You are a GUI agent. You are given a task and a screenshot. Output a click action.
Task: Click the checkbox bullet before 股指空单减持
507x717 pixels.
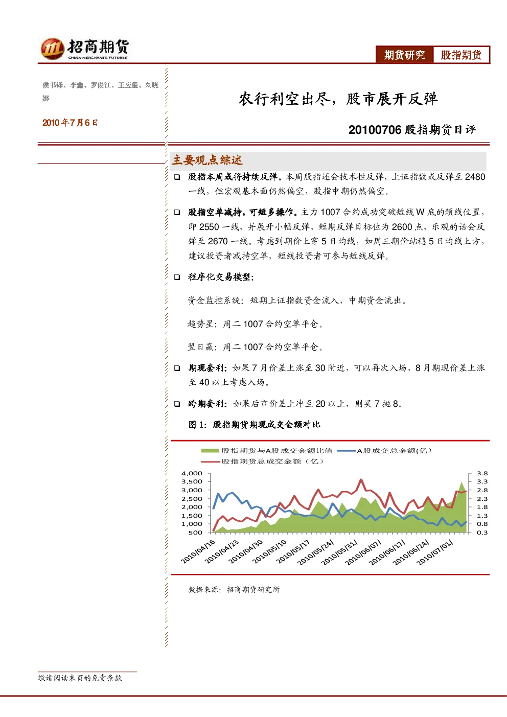pos(177,212)
